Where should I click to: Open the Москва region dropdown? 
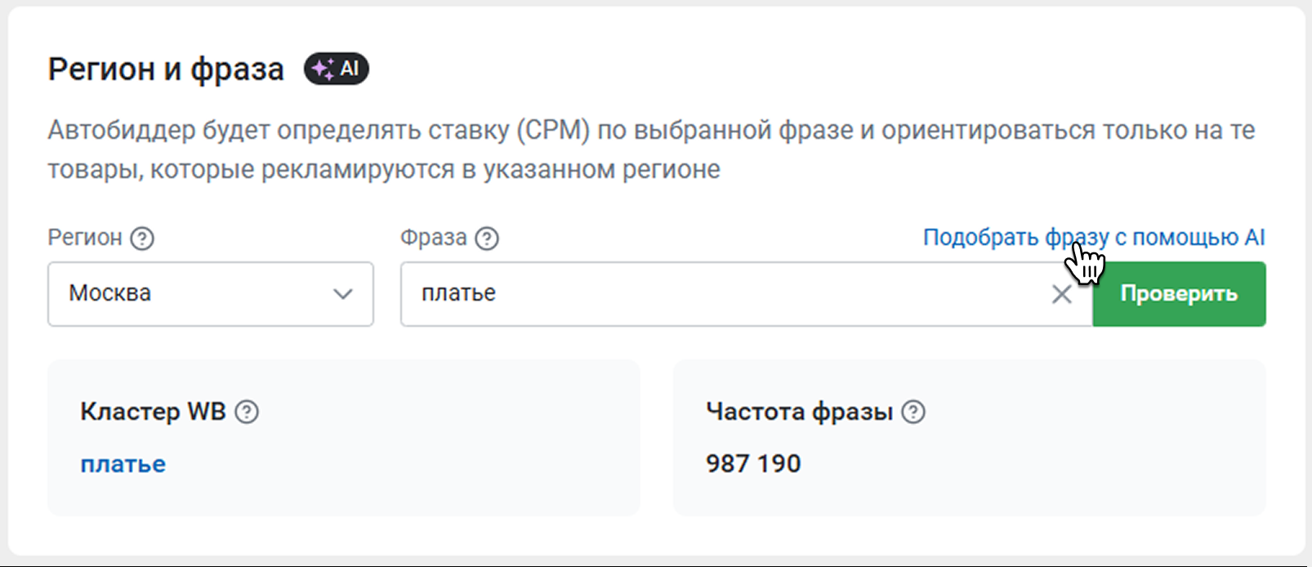[211, 294]
